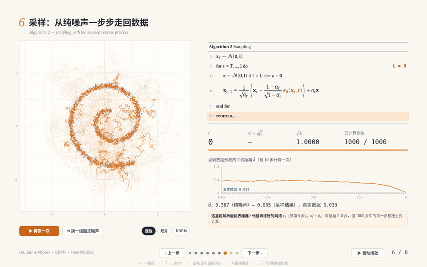
Task: Select the 双月 two-moons data shape
Action: (x=164, y=231)
